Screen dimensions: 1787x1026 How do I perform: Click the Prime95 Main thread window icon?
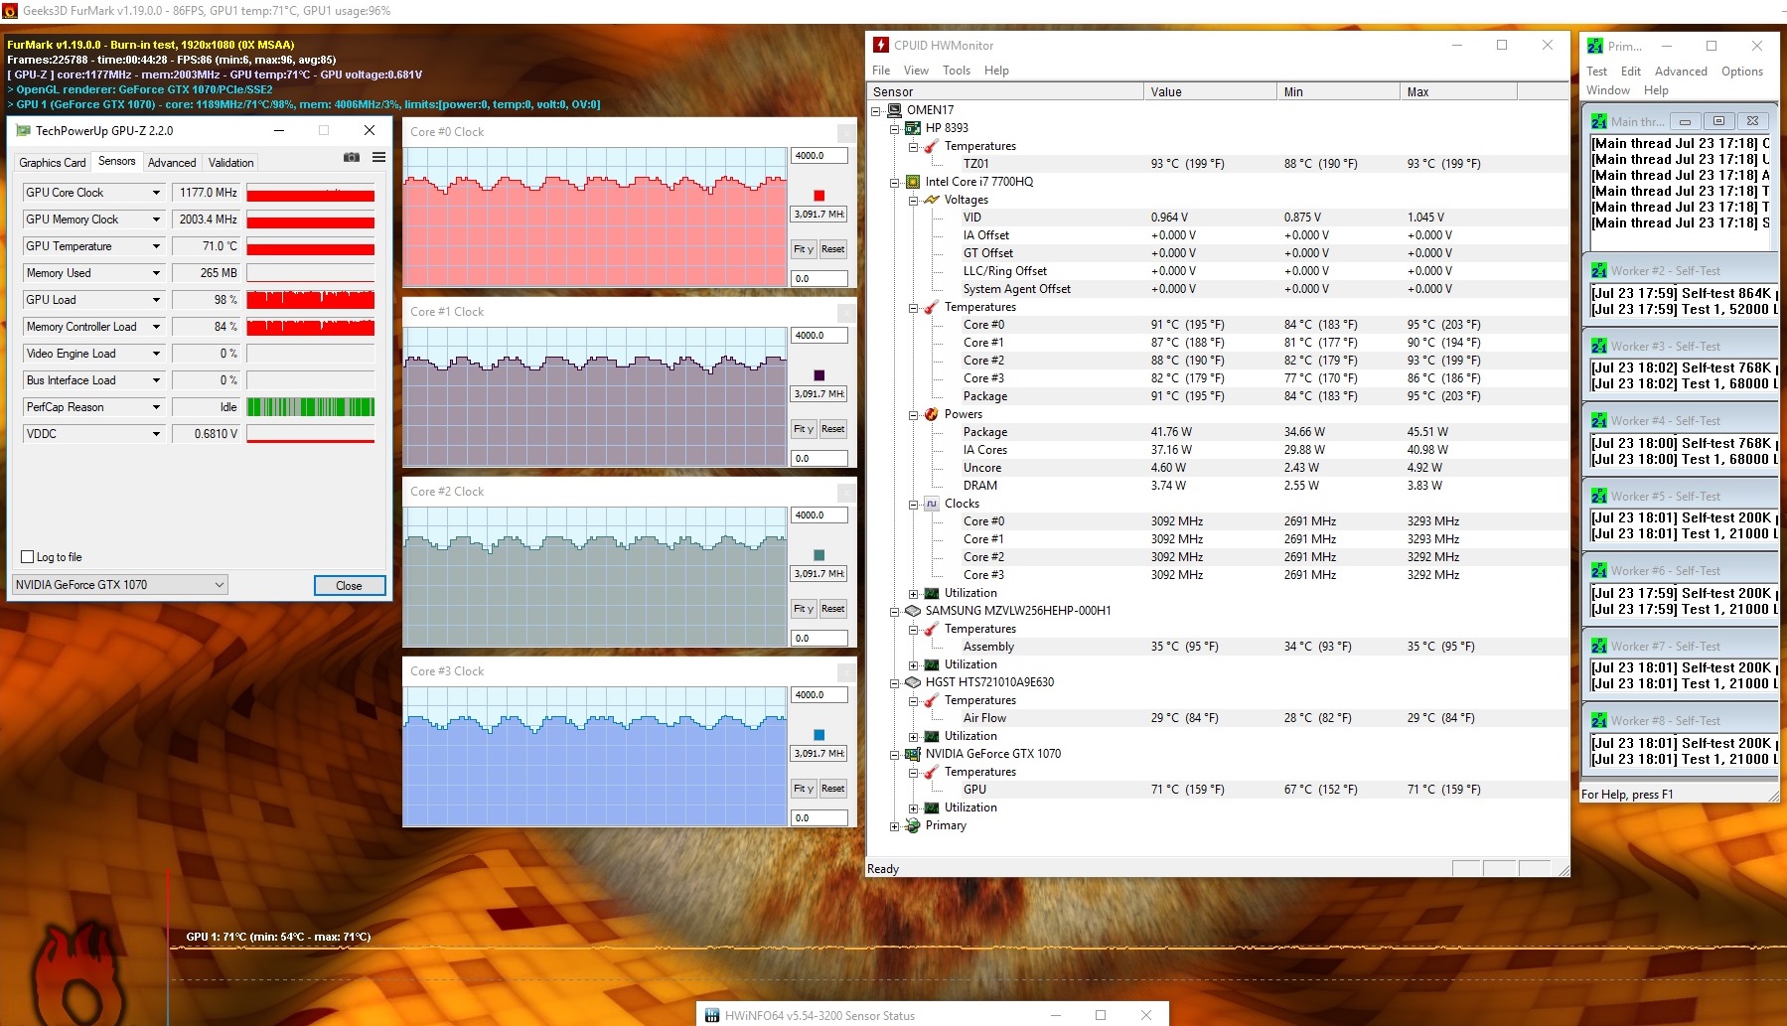click(1599, 121)
